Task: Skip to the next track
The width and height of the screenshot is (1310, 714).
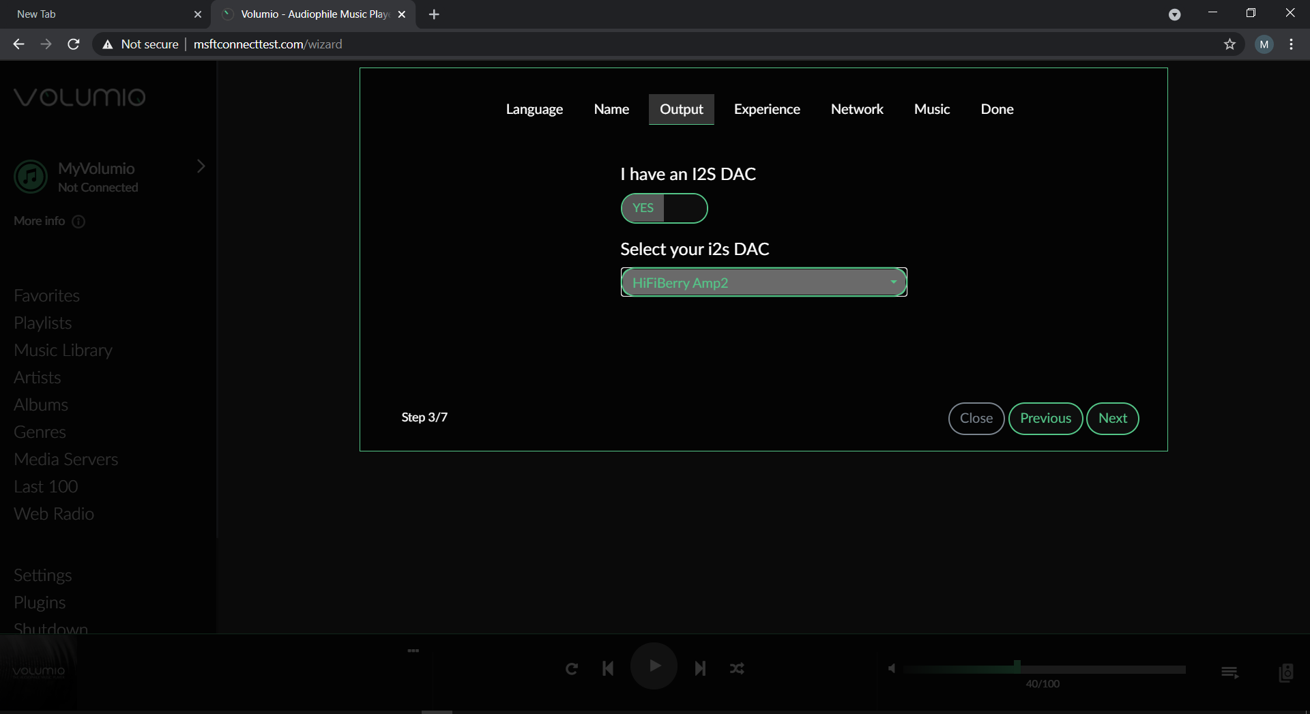Action: pos(700,668)
